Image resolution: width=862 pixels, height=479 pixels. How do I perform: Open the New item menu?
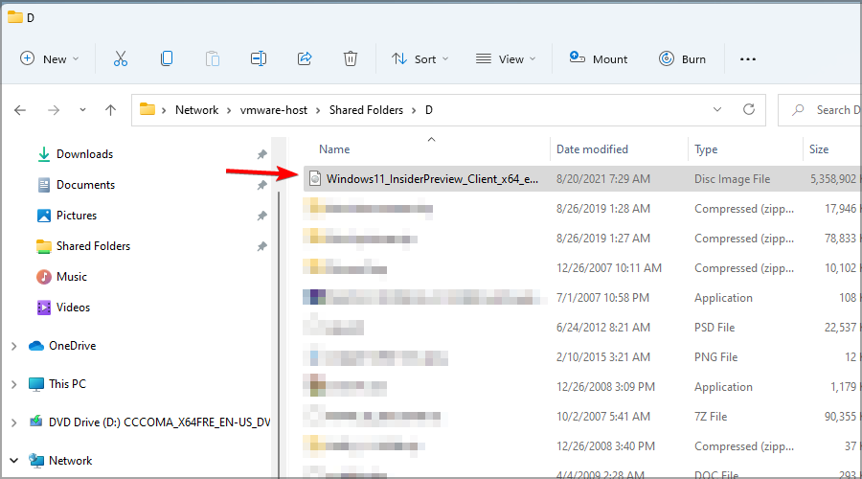coord(50,58)
